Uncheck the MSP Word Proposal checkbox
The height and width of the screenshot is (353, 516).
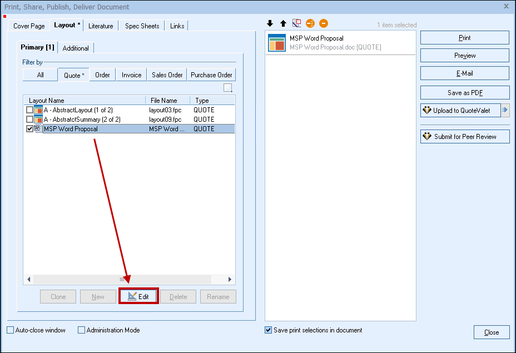(30, 129)
